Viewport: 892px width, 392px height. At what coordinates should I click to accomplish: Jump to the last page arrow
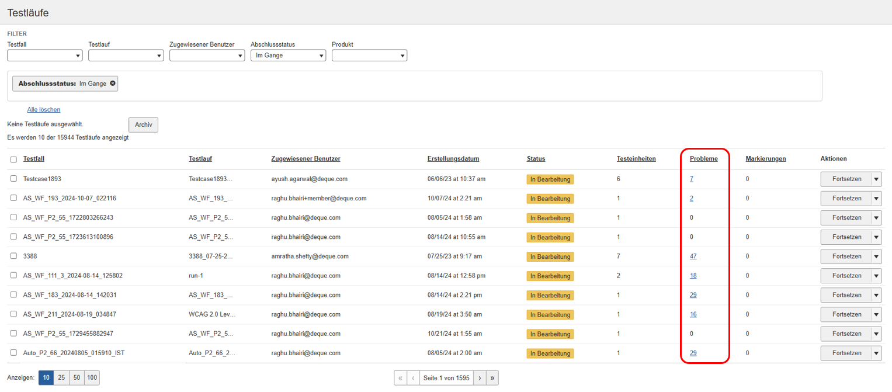[492, 378]
